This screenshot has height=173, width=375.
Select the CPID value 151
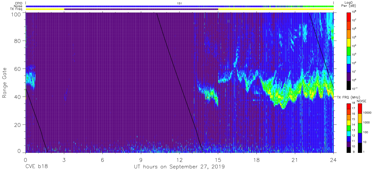[x=180, y=3]
